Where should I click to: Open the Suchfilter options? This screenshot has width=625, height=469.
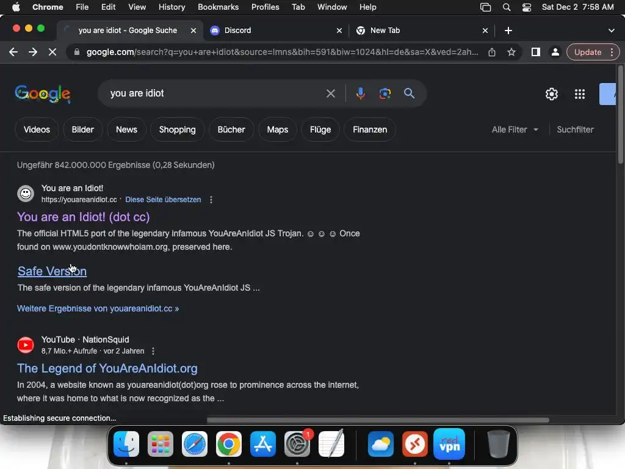tap(575, 129)
